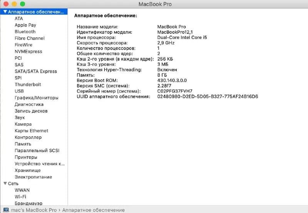Select FireWire in the sidebar
Screen dimensions: 308x213
(23, 45)
